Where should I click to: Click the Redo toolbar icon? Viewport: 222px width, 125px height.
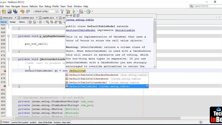coord(28,11)
